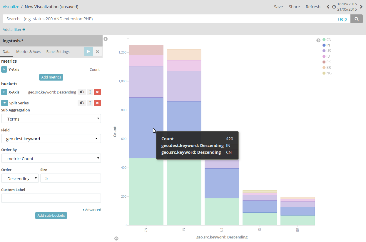Switch to the Metrics & Axes tab
The width and height of the screenshot is (366, 242).
(28, 51)
